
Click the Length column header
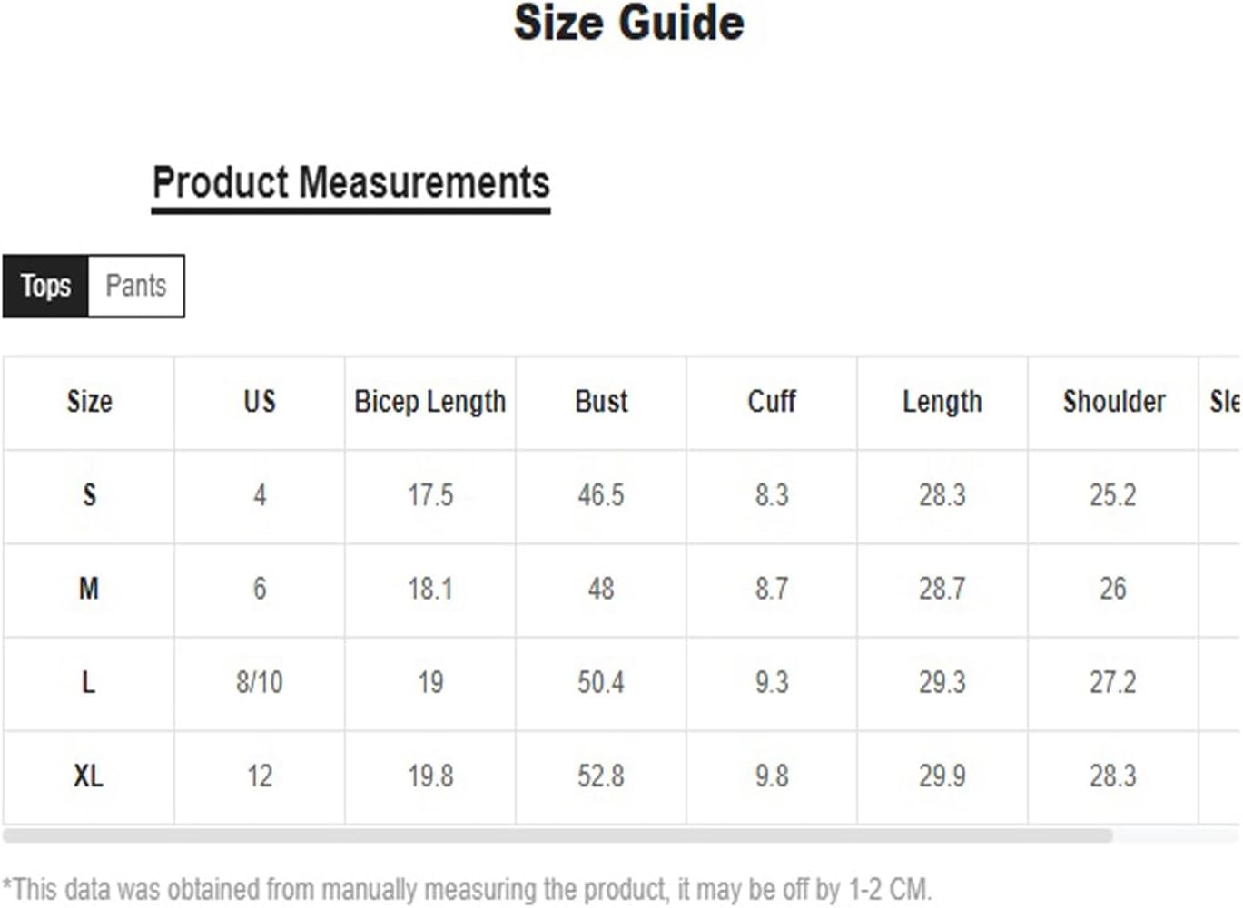pos(942,402)
